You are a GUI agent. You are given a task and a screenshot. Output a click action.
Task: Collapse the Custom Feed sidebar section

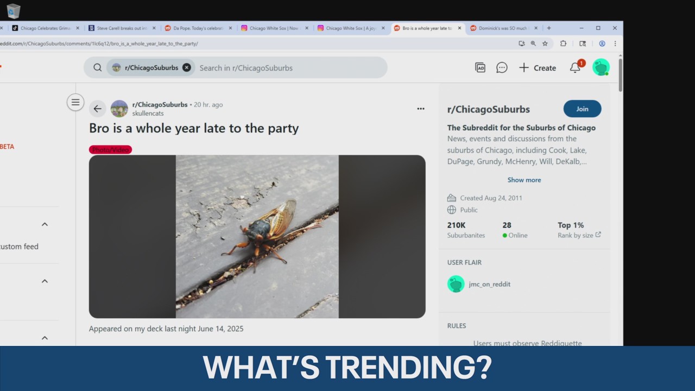pos(45,224)
